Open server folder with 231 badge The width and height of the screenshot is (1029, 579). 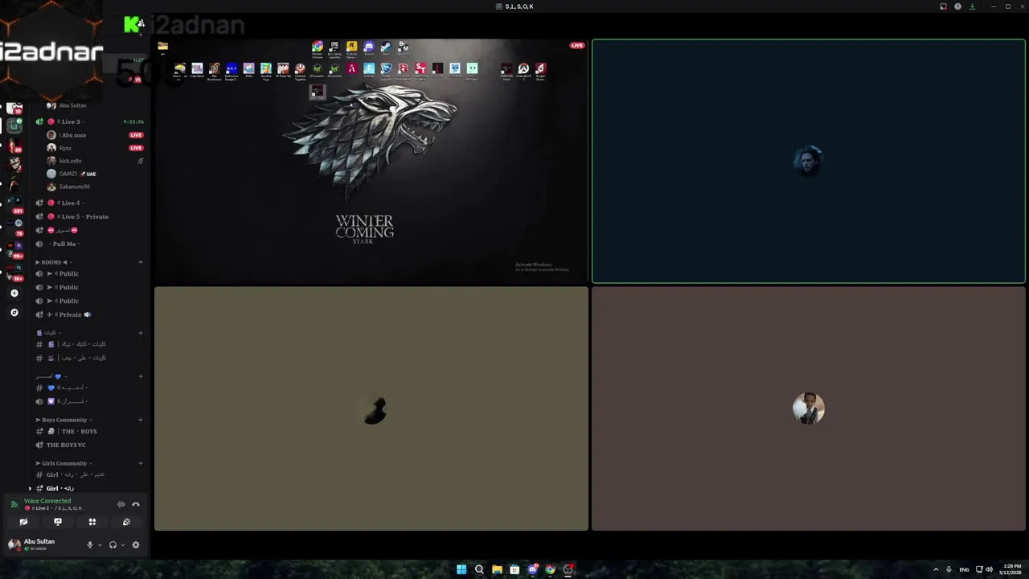coord(14,205)
